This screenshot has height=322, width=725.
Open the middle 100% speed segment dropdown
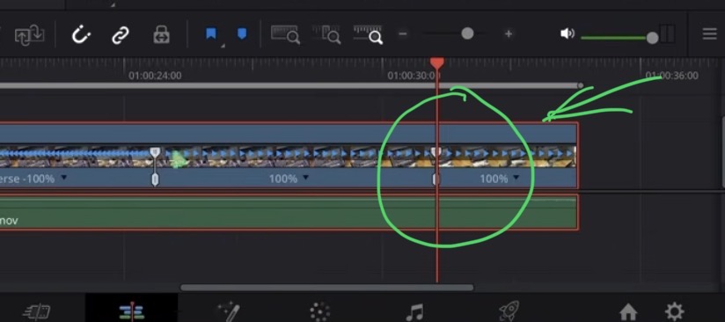click(x=305, y=178)
